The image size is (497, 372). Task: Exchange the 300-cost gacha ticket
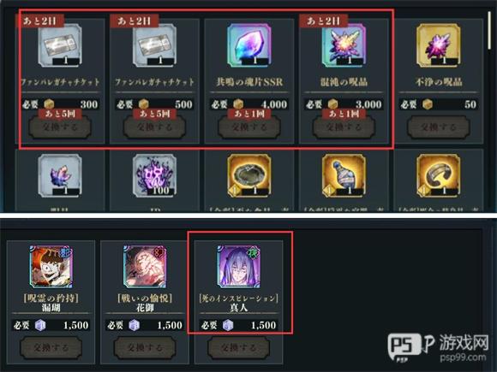pos(60,127)
